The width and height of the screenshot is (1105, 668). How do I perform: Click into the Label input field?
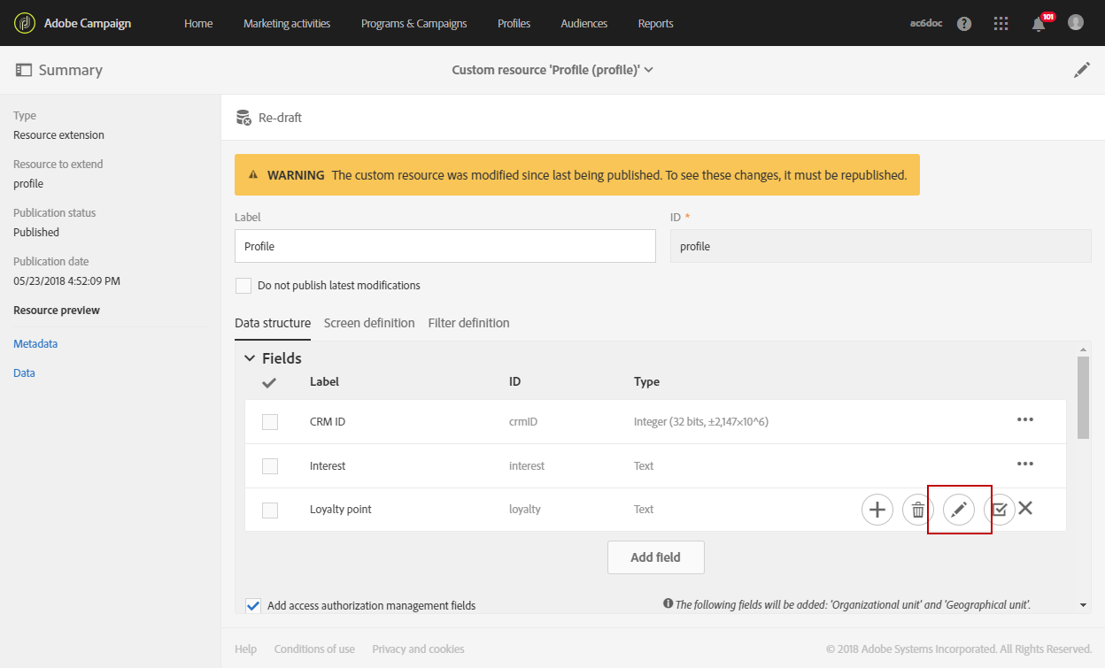point(444,247)
